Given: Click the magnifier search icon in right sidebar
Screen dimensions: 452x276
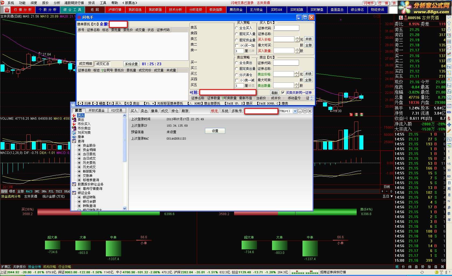Looking at the screenshot, I should tap(449, 98).
